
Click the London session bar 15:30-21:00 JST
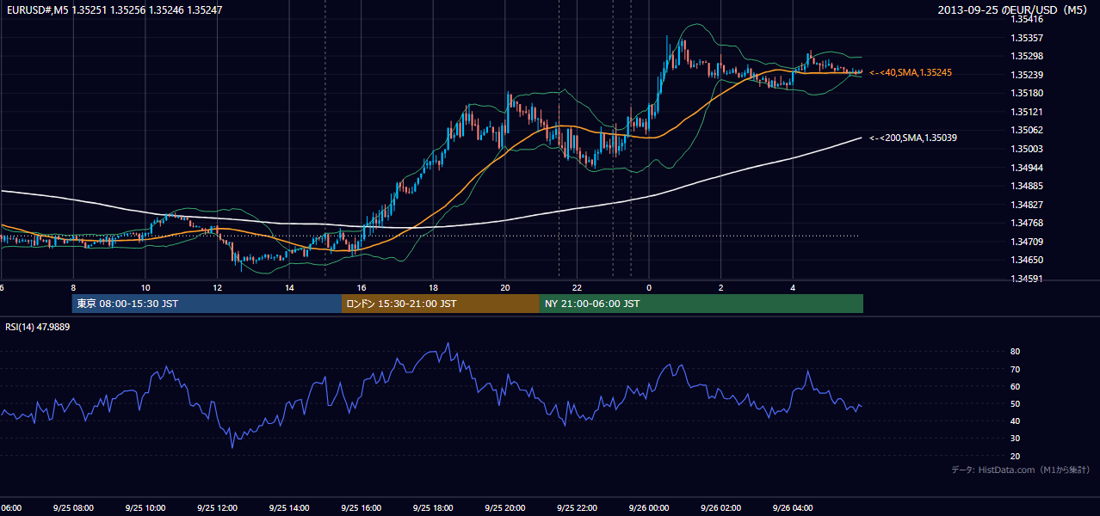tap(441, 304)
